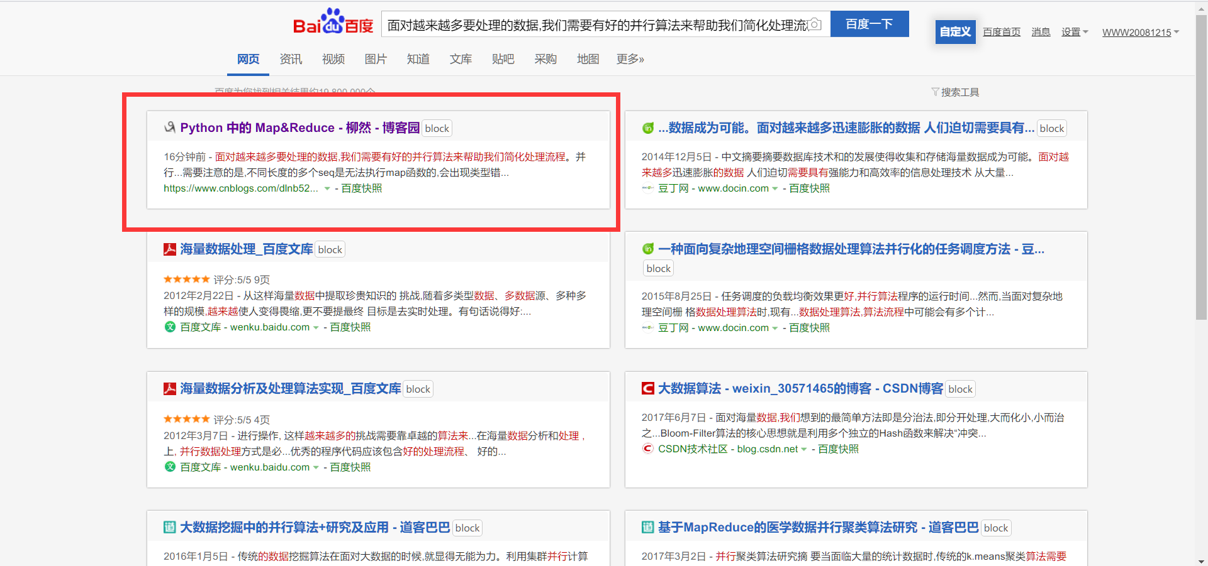Open the 海量数据处理_百度文库 result title
The image size is (1208, 566).
pyautogui.click(x=247, y=249)
